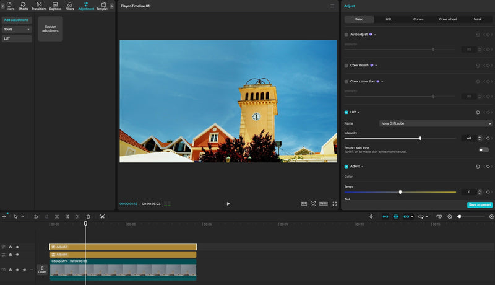495x285 pixels.
Task: Show more media tabs with right arrow
Action: click(112, 6)
